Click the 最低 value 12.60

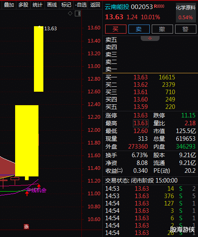(x=140, y=131)
